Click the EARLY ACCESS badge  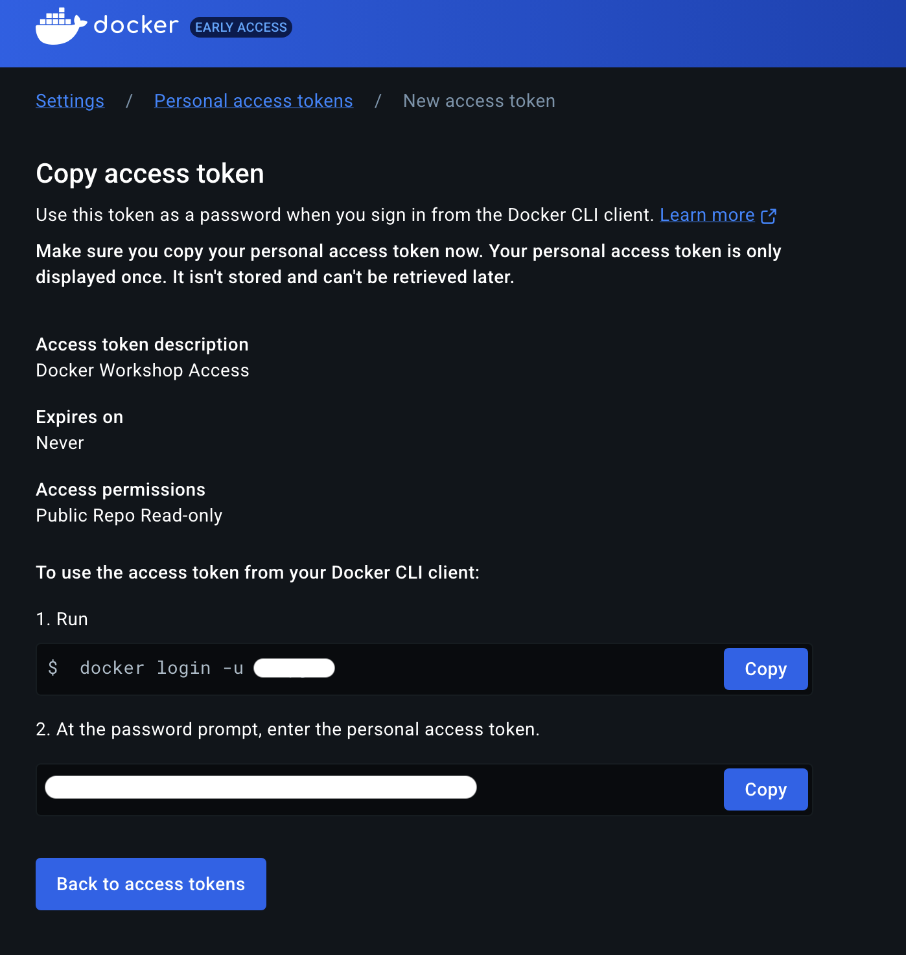click(240, 27)
